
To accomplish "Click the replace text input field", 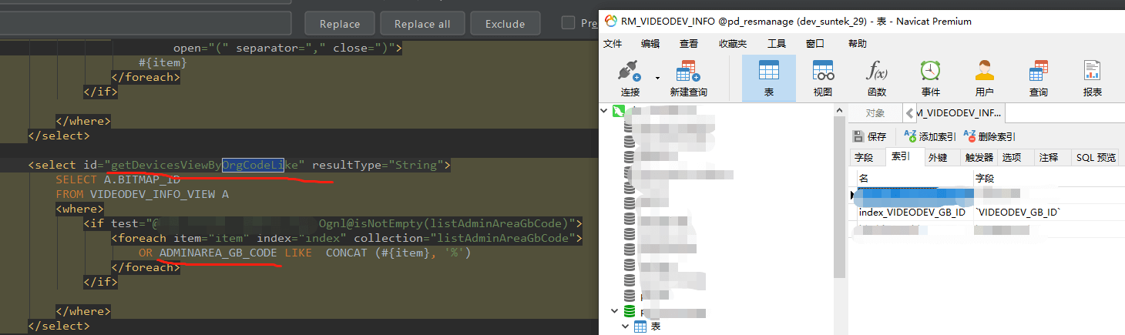I will (146, 23).
